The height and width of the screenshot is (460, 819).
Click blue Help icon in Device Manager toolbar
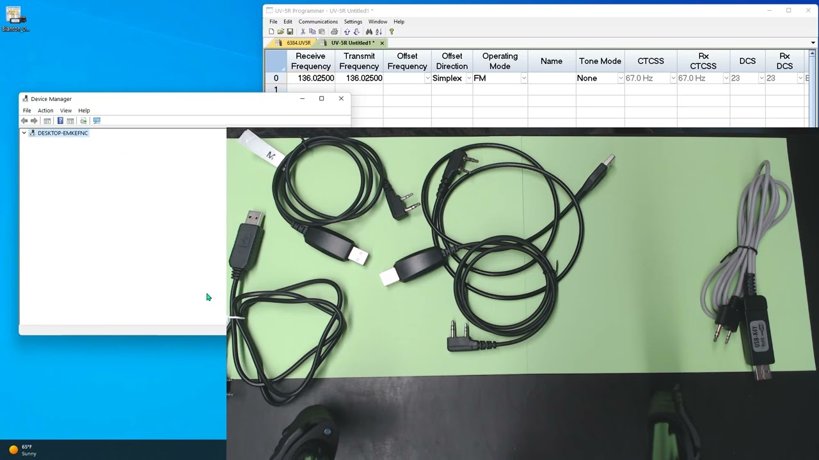click(60, 121)
